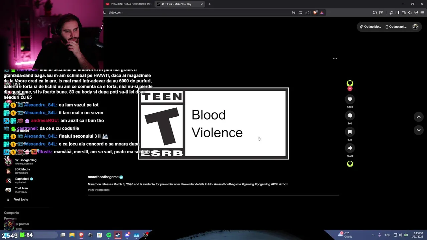Click the 'Obține apli...' button
The image size is (427, 240).
396,27
